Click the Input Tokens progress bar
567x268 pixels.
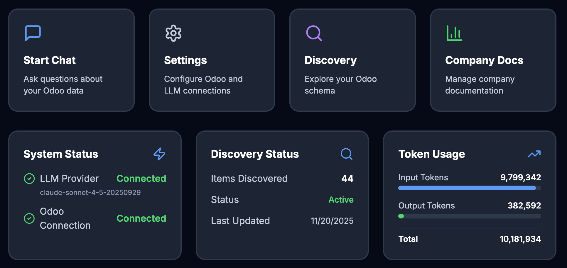(x=469, y=188)
